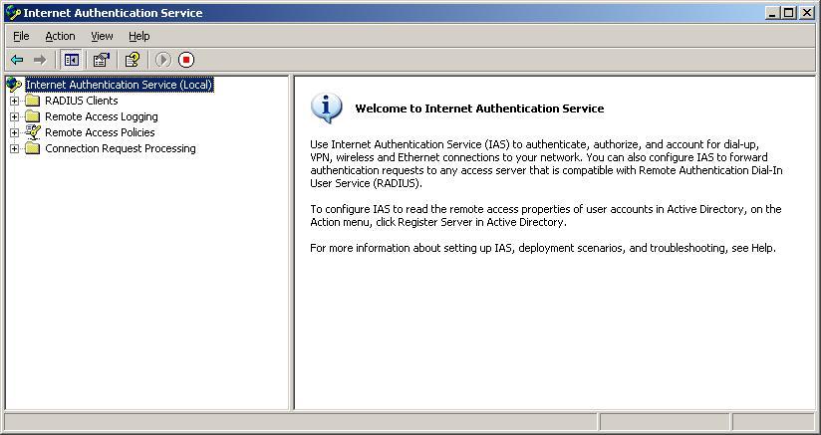Expand the RADIUS Clients node

point(14,101)
